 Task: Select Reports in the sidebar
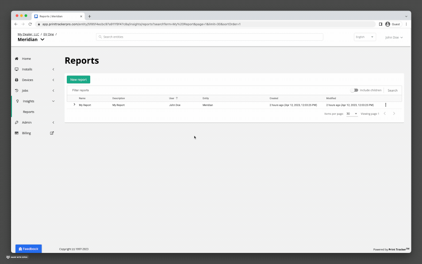pyautogui.click(x=28, y=112)
